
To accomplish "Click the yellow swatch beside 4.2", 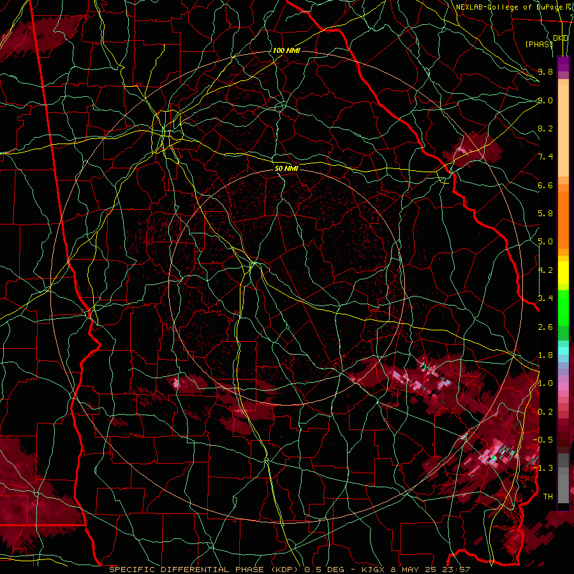I will [x=563, y=273].
